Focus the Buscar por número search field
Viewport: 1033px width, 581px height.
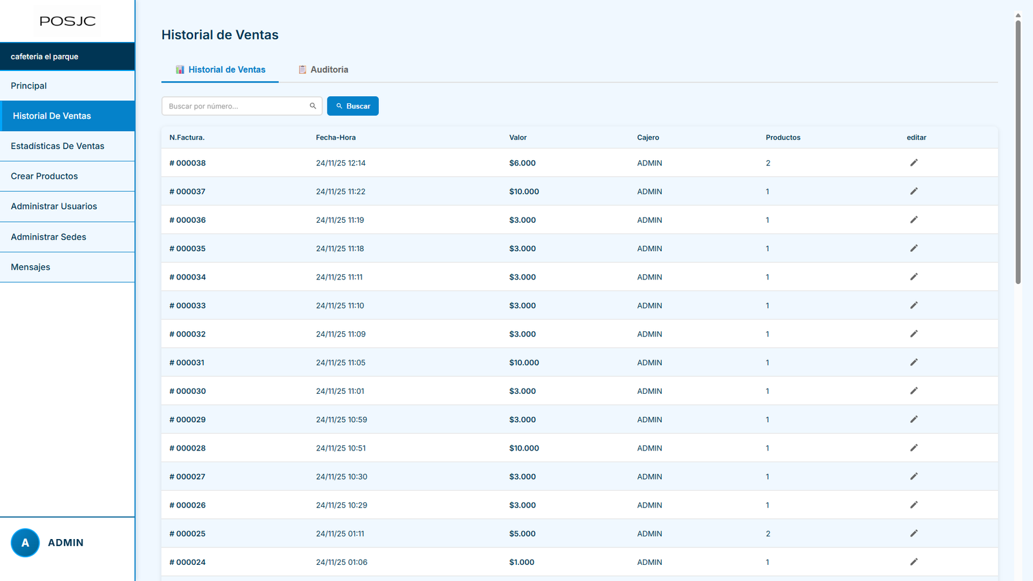[236, 106]
